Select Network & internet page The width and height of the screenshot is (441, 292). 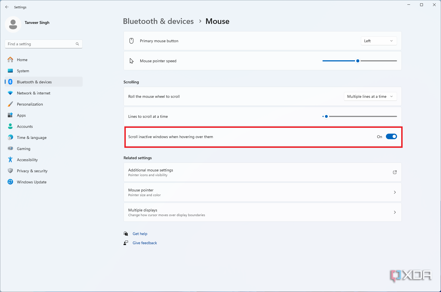(44, 93)
